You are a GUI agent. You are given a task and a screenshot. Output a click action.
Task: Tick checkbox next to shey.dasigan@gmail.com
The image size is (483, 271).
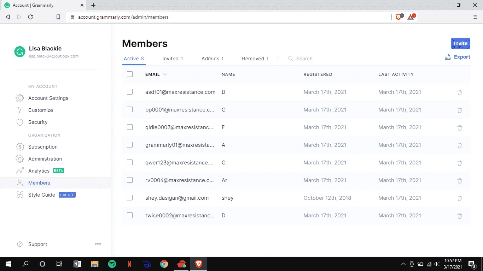pos(130,198)
